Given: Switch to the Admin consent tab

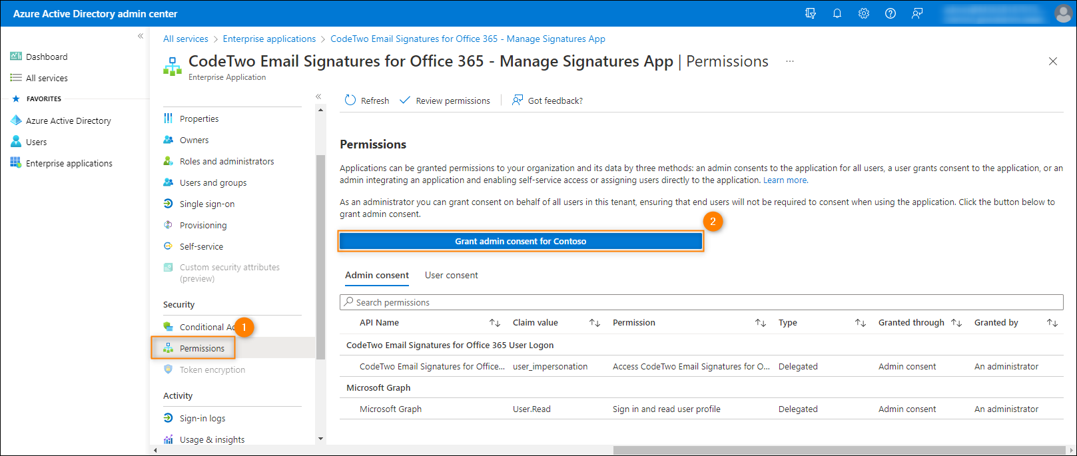Looking at the screenshot, I should pyautogui.click(x=377, y=275).
